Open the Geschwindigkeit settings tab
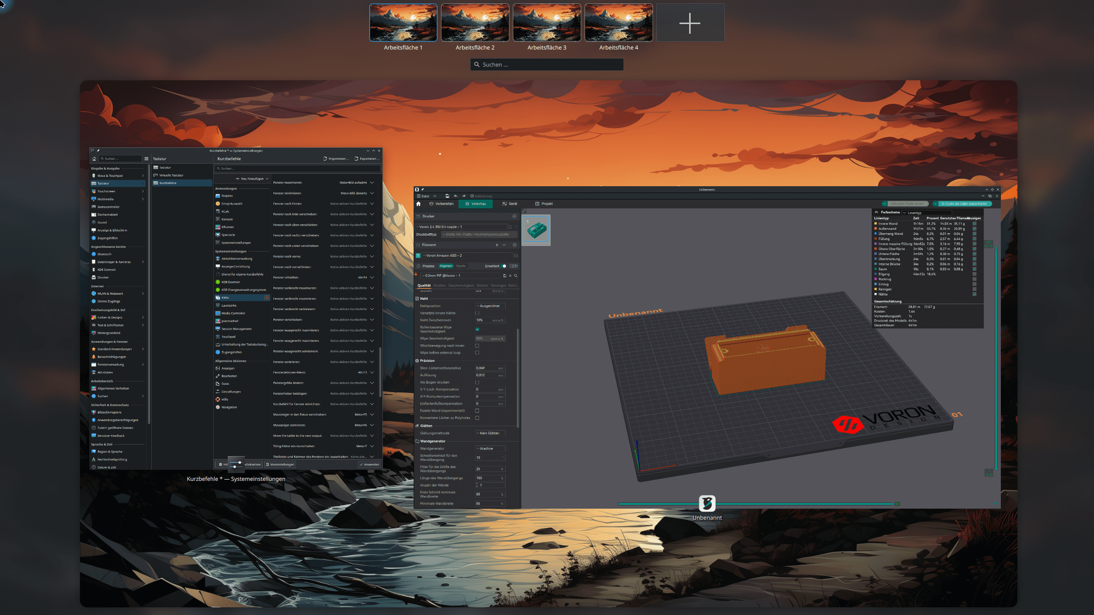The width and height of the screenshot is (1094, 615). click(461, 285)
